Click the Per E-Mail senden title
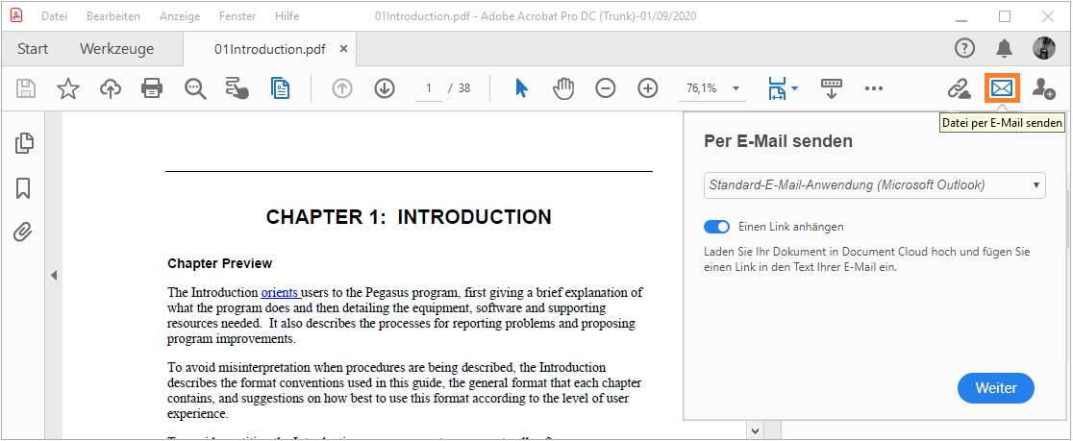This screenshot has height=441, width=1073. pos(778,141)
